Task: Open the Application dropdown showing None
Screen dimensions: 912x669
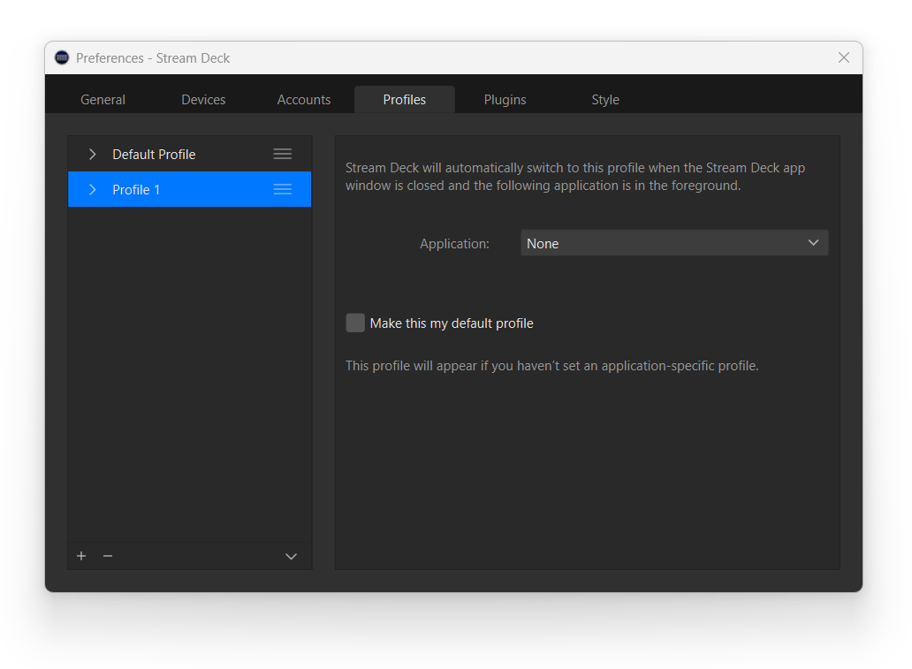Action: (x=674, y=243)
